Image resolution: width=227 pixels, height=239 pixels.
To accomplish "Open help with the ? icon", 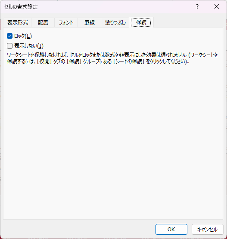I will pos(197,6).
